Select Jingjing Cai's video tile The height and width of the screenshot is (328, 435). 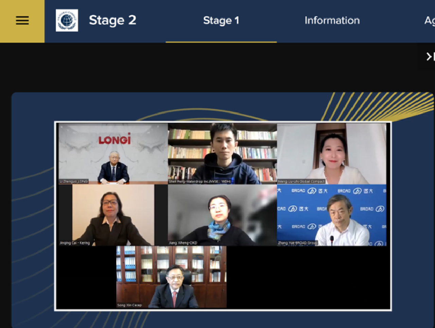click(113, 215)
